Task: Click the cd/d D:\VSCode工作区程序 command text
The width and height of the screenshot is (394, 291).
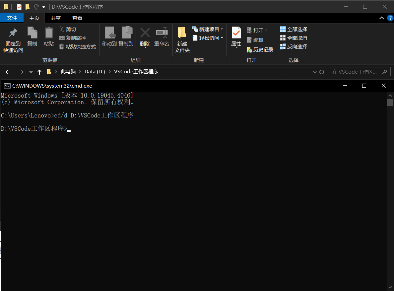Action: coord(94,115)
